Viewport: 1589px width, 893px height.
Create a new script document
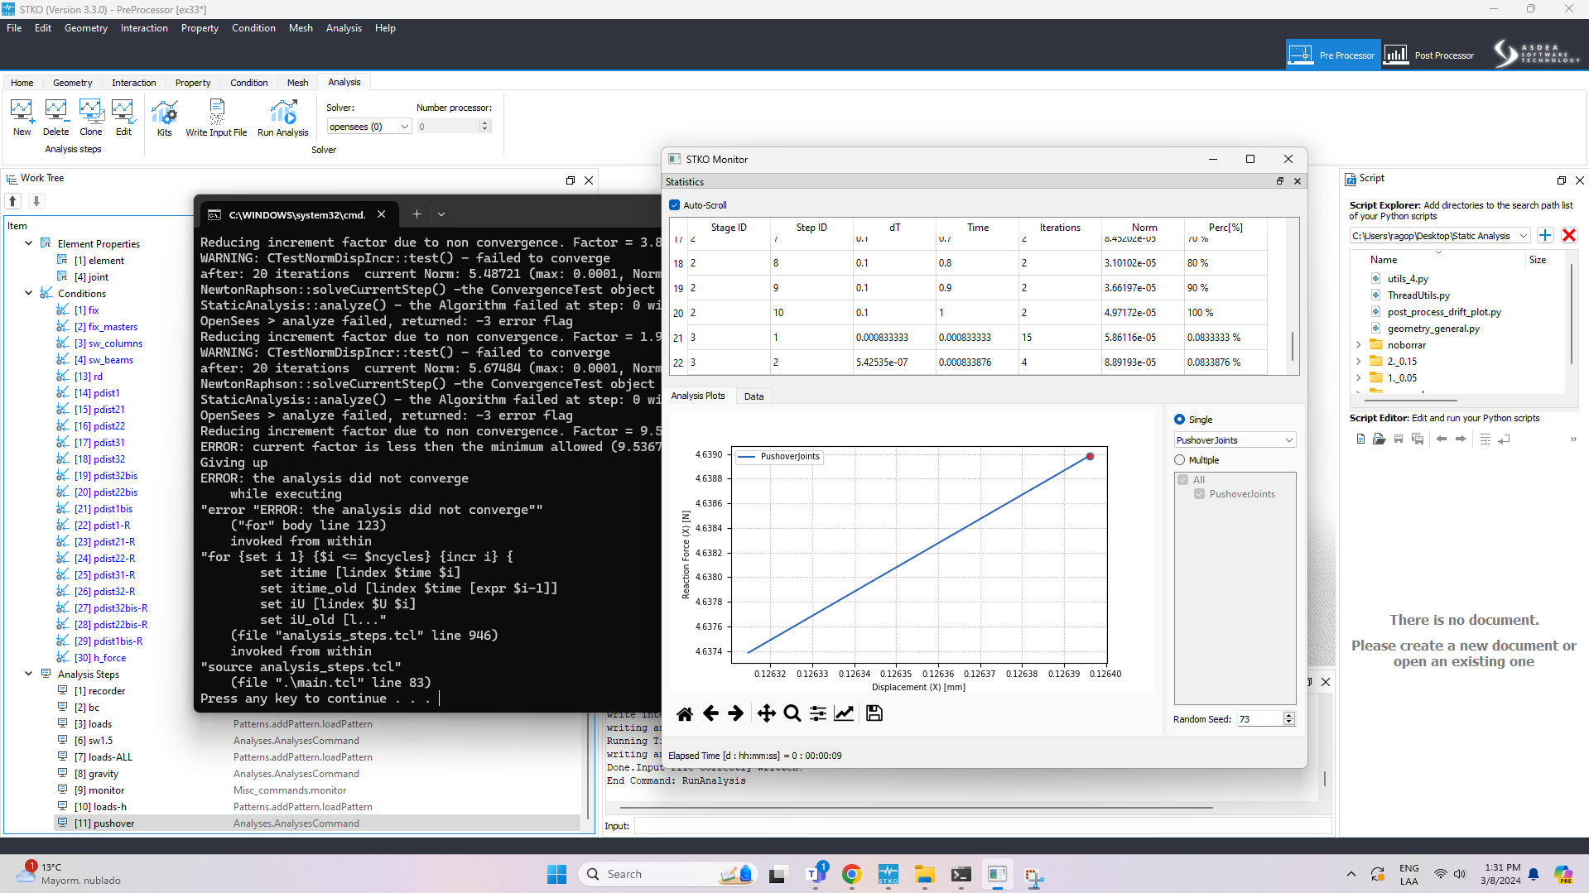click(1360, 439)
